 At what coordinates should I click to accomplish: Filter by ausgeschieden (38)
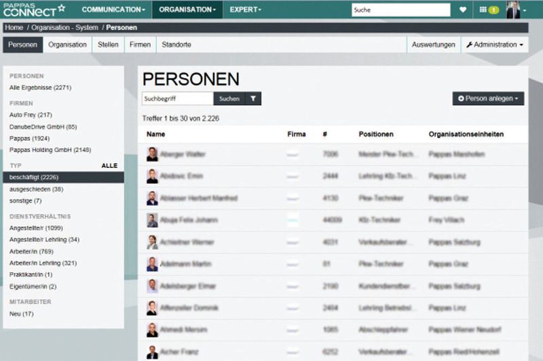pyautogui.click(x=37, y=189)
